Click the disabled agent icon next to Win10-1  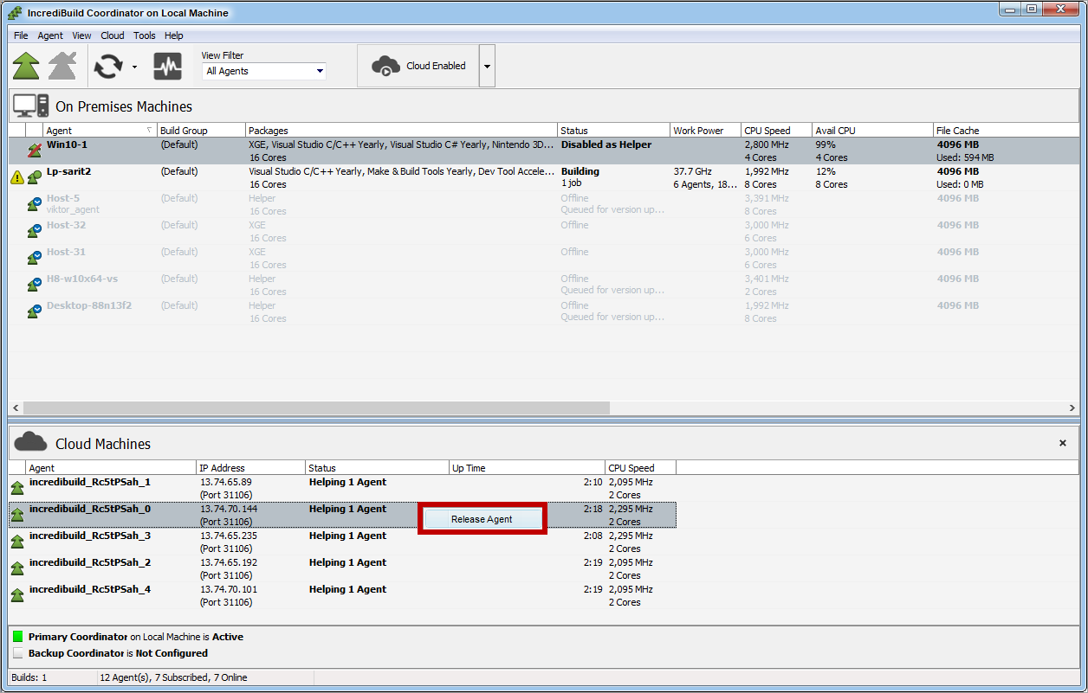pos(34,151)
